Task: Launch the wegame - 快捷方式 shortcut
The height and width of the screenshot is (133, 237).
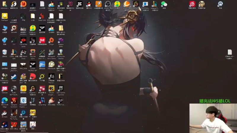Action: (x=33, y=89)
